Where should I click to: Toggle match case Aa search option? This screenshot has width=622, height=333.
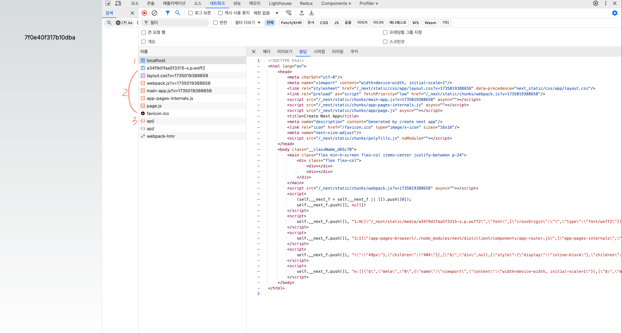coord(130,23)
